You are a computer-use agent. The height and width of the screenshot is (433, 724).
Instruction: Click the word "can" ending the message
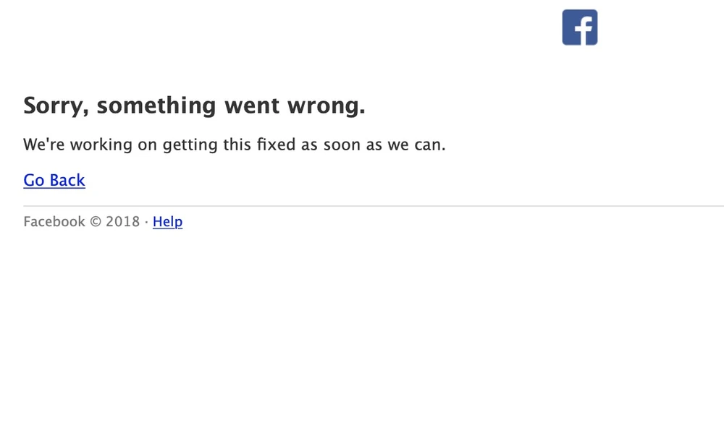tap(427, 145)
